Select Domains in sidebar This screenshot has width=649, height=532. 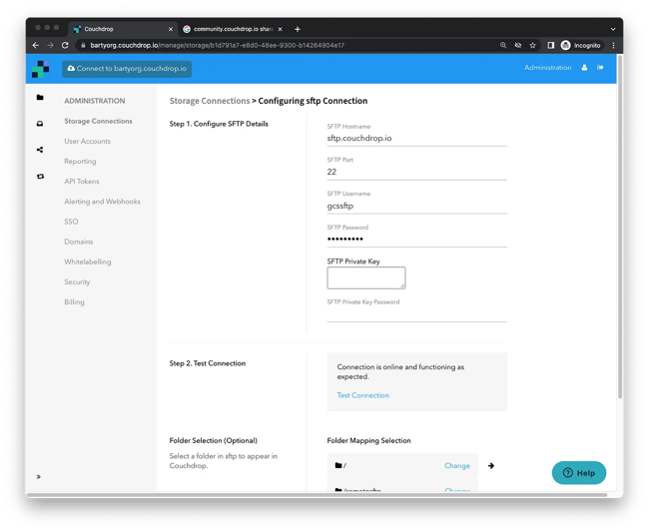[79, 242]
